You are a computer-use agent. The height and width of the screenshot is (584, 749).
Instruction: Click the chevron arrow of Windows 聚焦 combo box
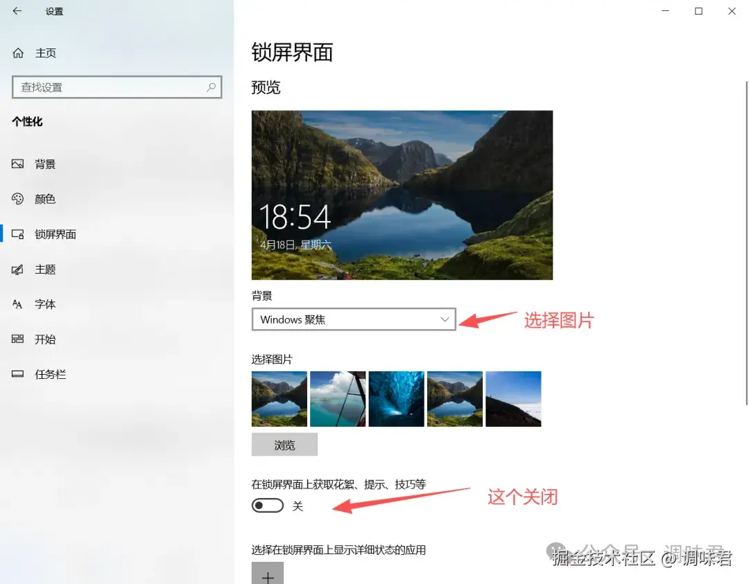[x=445, y=319]
